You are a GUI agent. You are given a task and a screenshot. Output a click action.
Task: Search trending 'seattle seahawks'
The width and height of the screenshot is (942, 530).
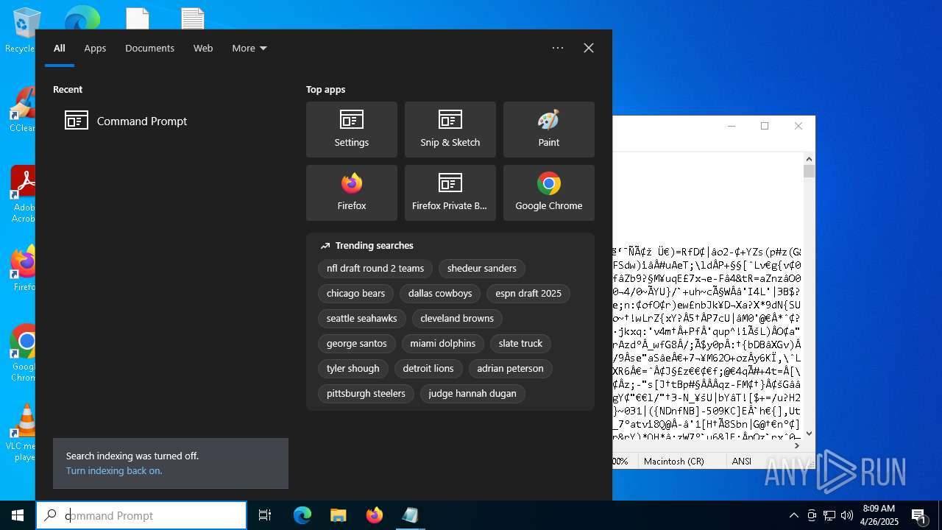[361, 319]
